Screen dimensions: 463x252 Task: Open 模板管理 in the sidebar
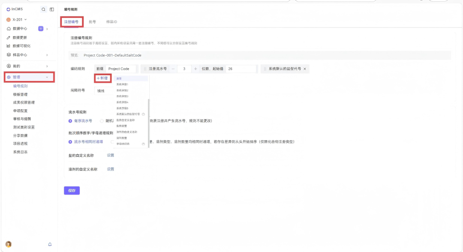21,94
